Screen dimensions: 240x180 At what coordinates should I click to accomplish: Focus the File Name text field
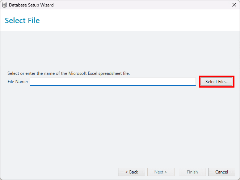[113, 81]
